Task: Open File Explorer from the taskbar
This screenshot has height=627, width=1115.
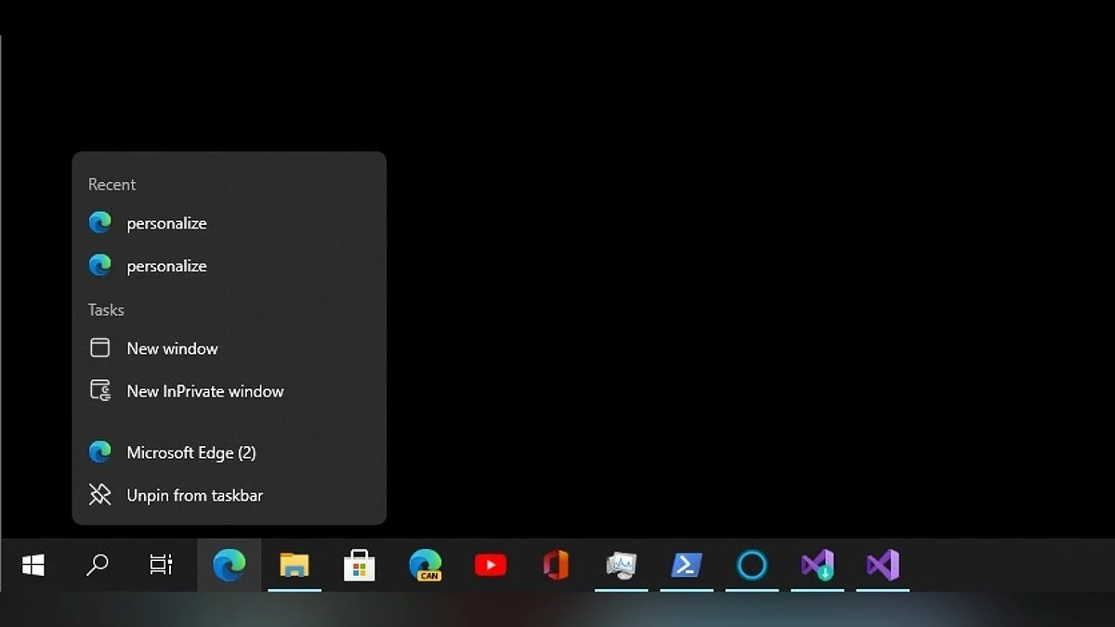Action: [295, 565]
